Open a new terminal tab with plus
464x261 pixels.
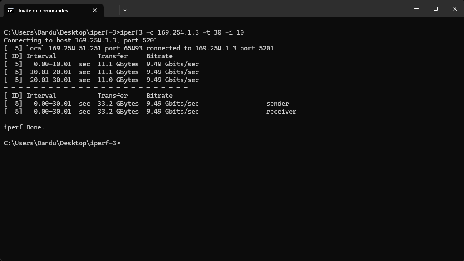pos(113,10)
